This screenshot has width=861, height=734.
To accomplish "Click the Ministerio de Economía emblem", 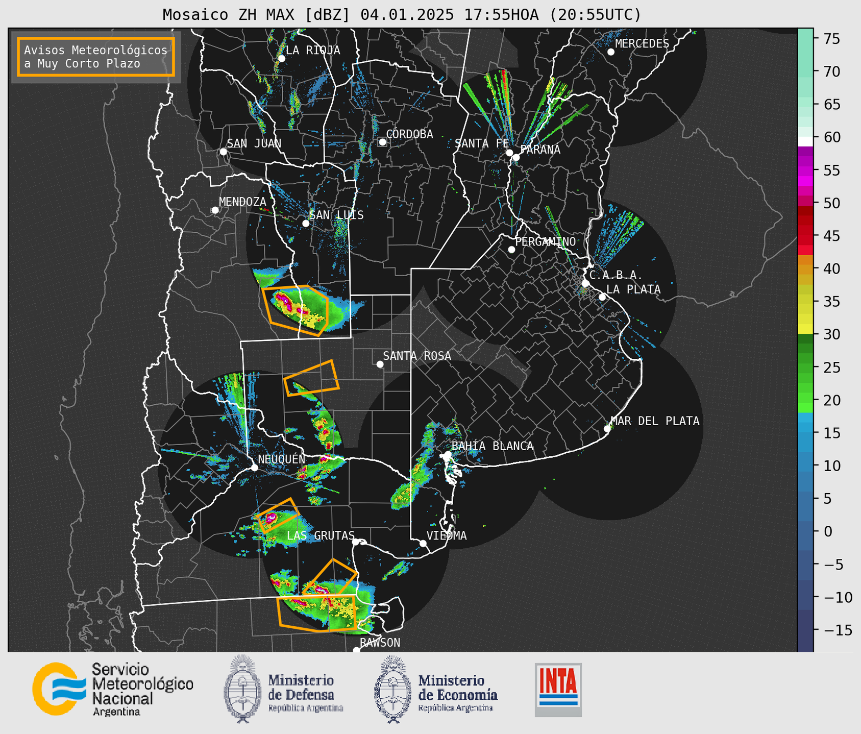I will [x=392, y=689].
